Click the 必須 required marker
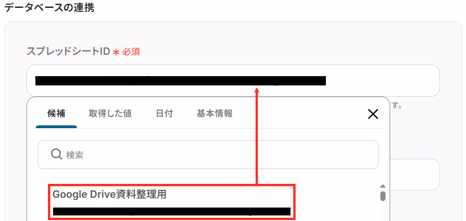 pyautogui.click(x=131, y=52)
